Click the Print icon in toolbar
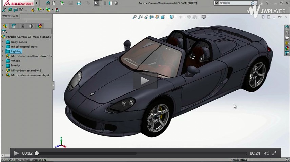This screenshot has height=162, width=290. [x=79, y=3]
